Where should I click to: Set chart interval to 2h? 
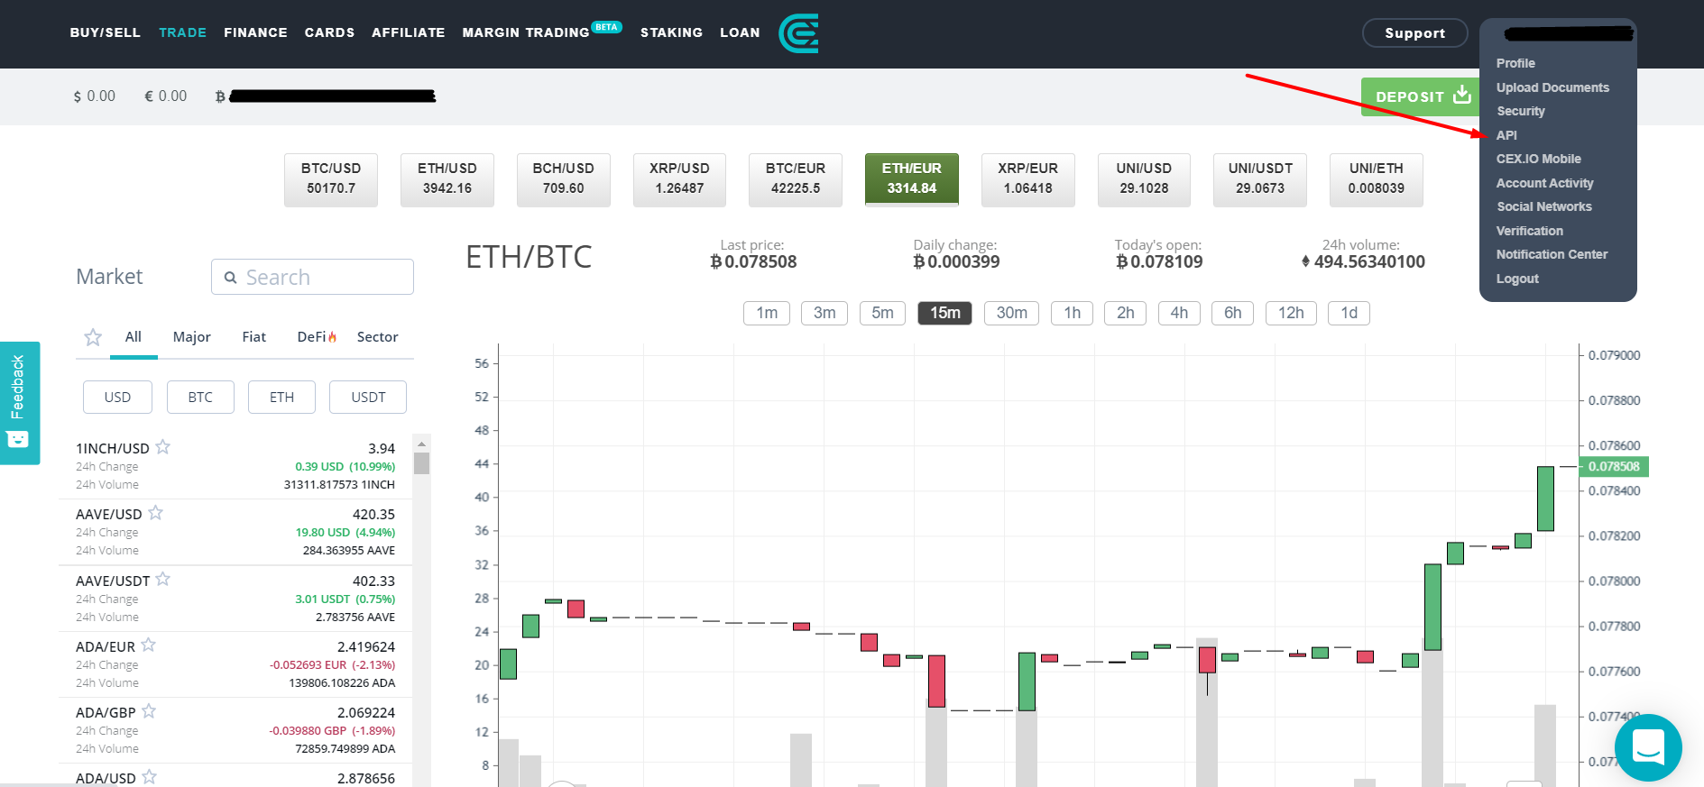point(1125,313)
